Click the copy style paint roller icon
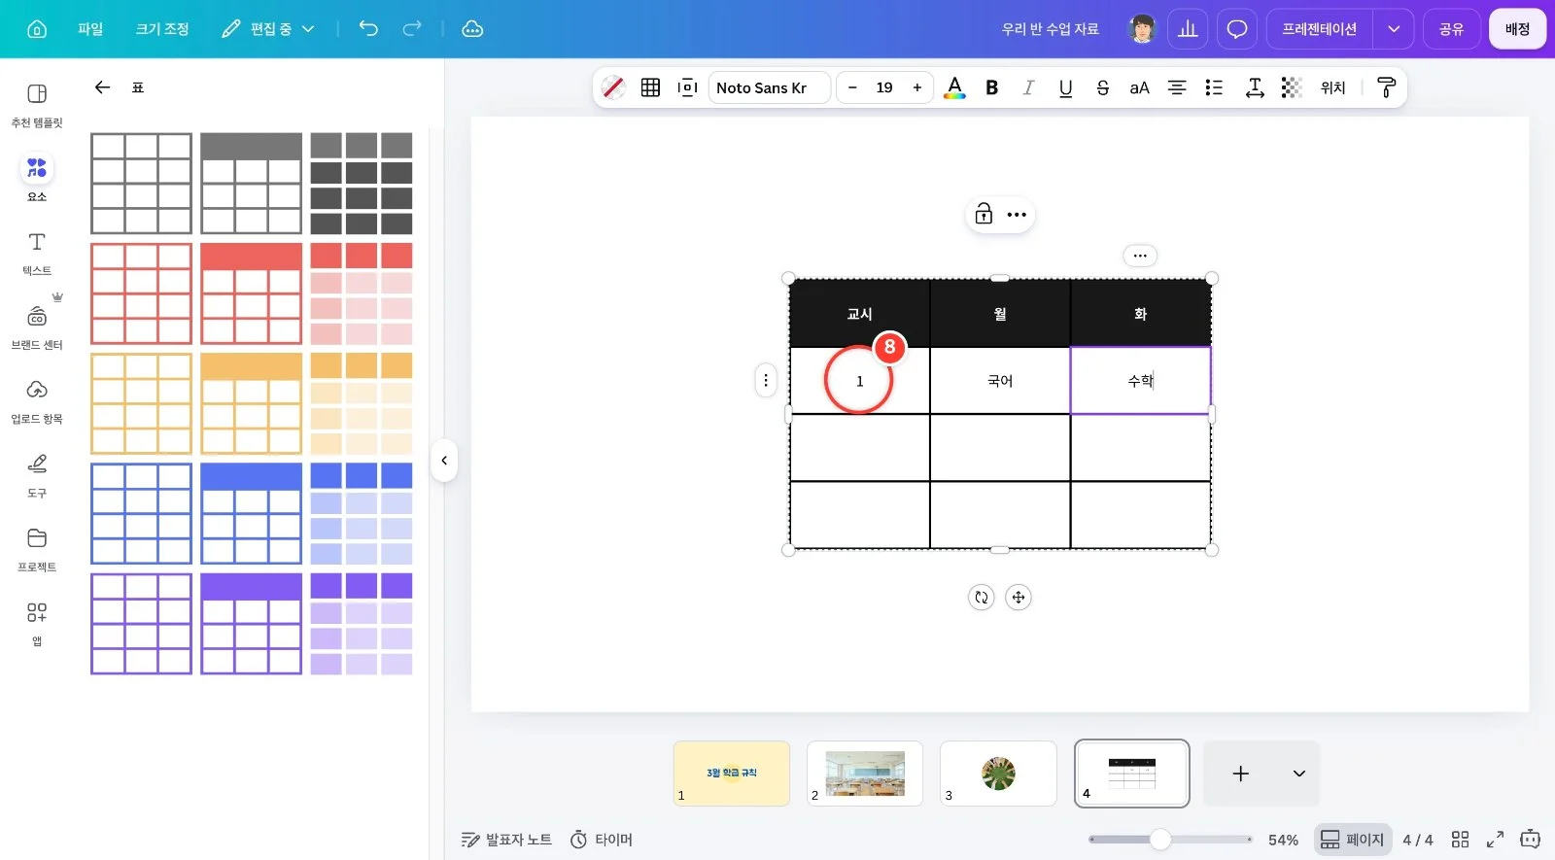The width and height of the screenshot is (1555, 860). (1387, 87)
